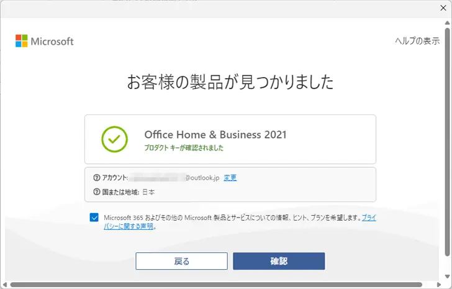Click the horizontal scrollbar right arrow
This screenshot has width=452, height=289.
click(x=439, y=285)
